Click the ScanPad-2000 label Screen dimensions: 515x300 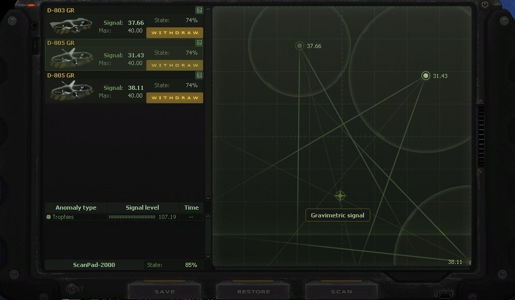[x=94, y=265]
